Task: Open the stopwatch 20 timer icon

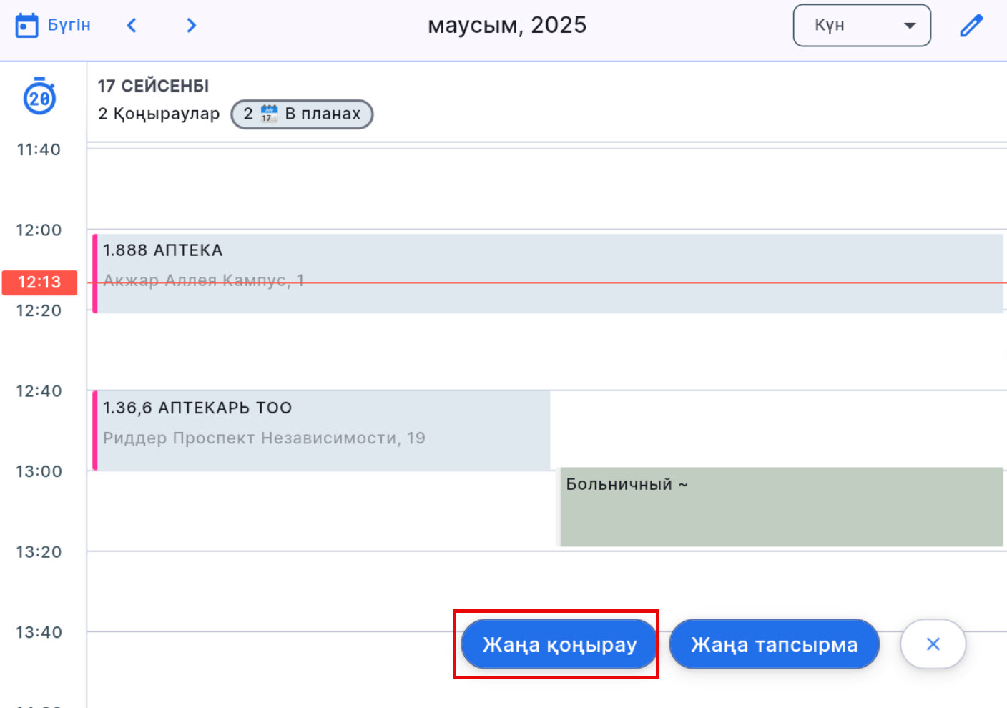Action: [x=39, y=97]
